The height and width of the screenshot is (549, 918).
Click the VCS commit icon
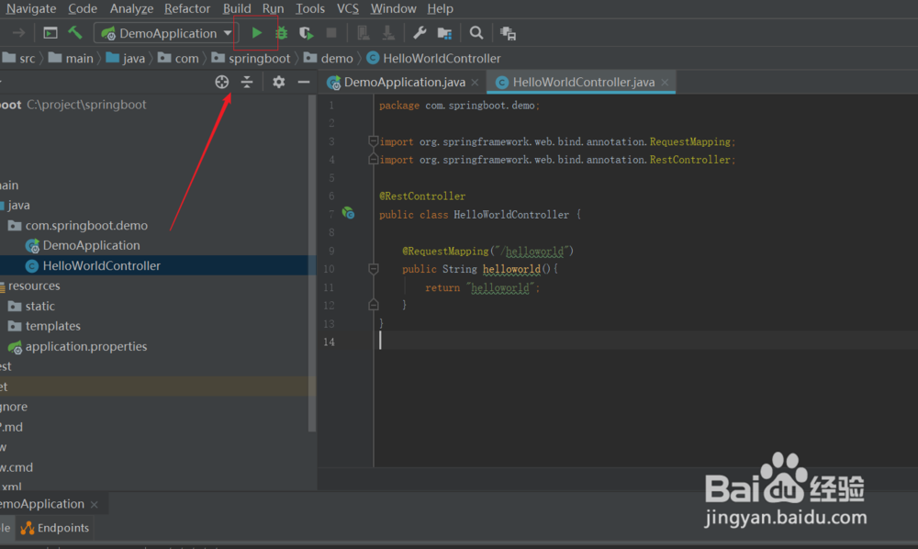[388, 33]
